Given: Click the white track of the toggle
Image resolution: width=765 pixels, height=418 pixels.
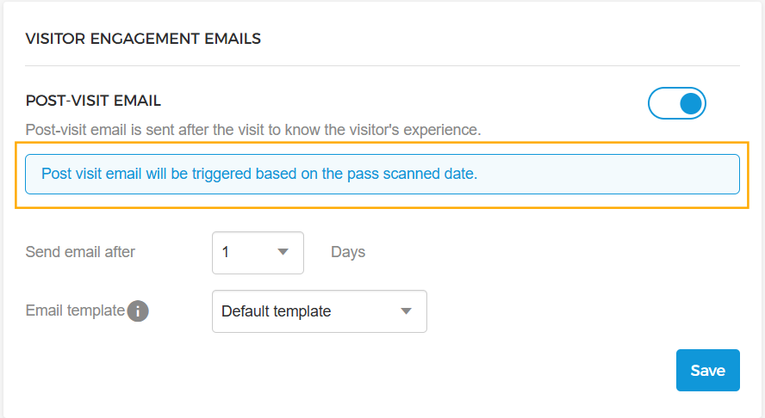Looking at the screenshot, I should point(662,104).
